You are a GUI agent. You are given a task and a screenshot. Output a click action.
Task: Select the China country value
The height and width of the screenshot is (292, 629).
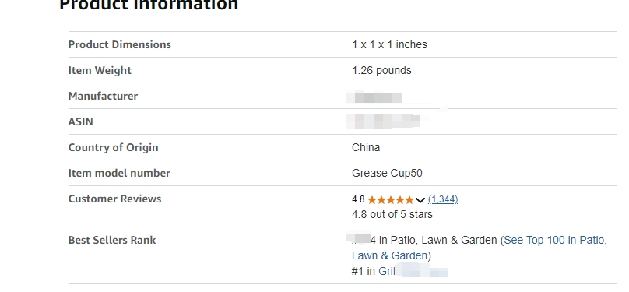coord(366,148)
